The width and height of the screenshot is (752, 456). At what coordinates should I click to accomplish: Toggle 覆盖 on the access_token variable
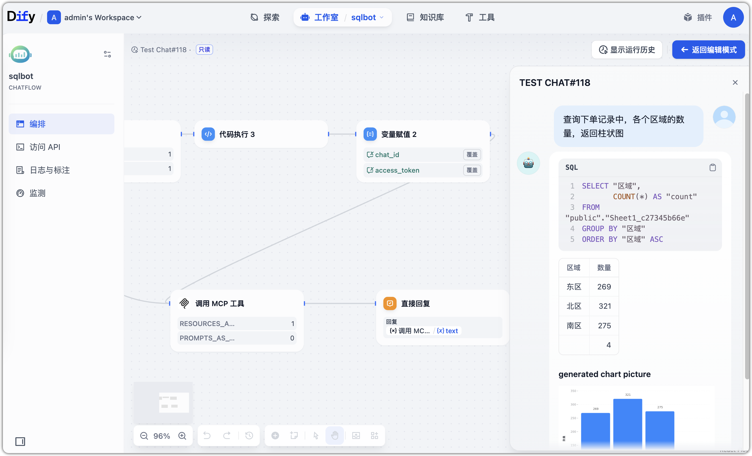click(x=472, y=170)
